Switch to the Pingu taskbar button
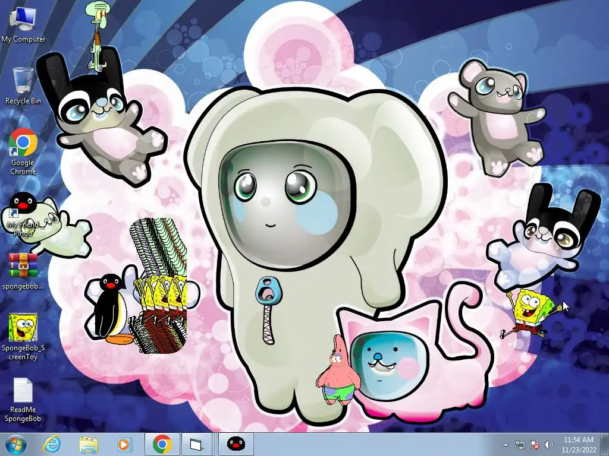609x456 pixels. pyautogui.click(x=236, y=444)
